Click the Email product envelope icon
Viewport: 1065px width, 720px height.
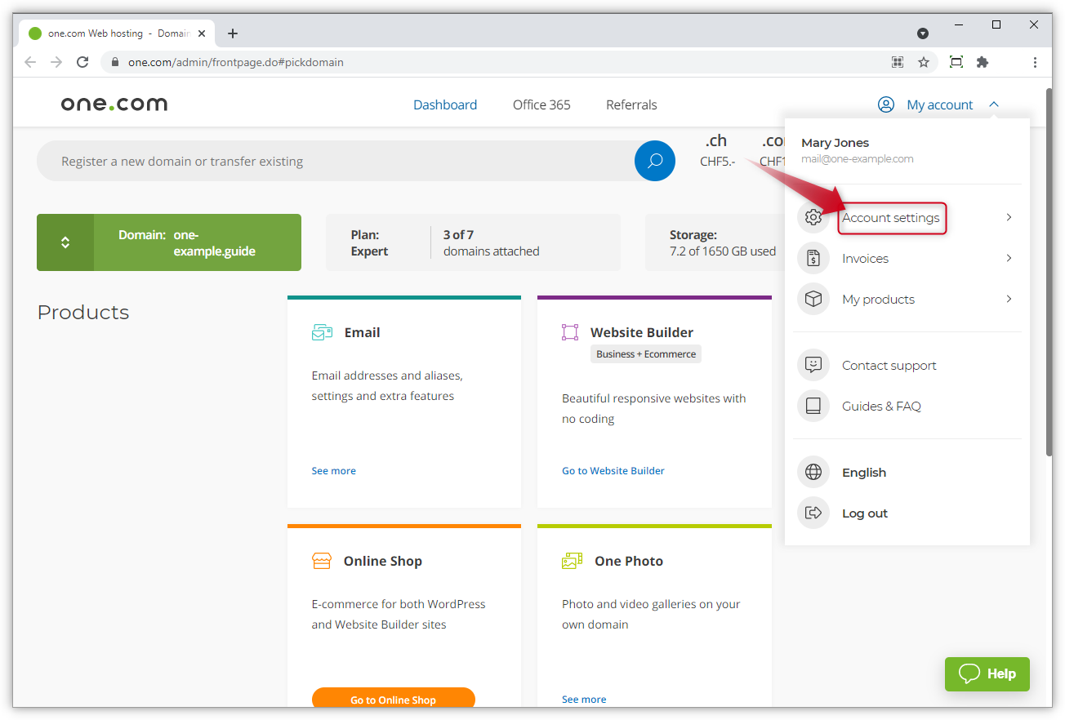321,331
